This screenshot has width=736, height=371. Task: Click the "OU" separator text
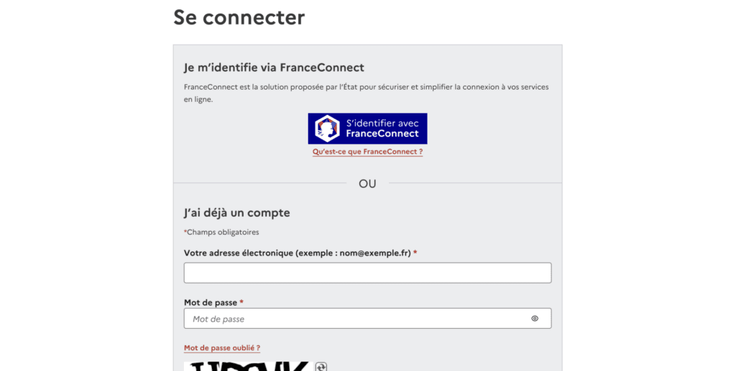click(x=367, y=184)
